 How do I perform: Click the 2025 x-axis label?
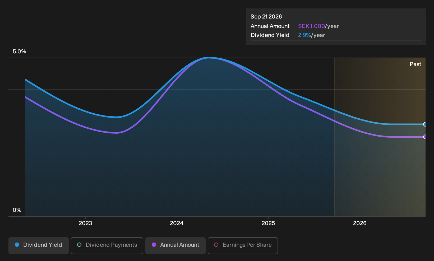point(268,223)
